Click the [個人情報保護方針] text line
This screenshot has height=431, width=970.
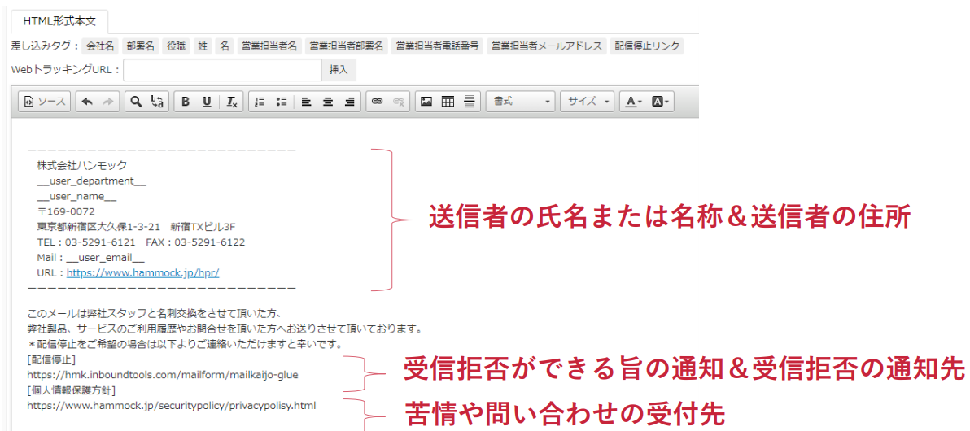72,390
